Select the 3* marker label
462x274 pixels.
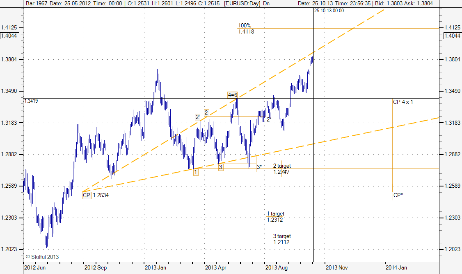[x=259, y=167]
